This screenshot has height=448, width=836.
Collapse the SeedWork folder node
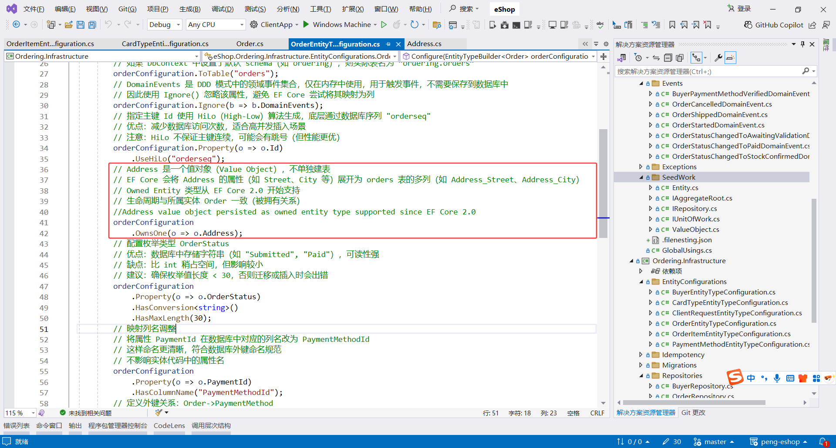coord(641,177)
